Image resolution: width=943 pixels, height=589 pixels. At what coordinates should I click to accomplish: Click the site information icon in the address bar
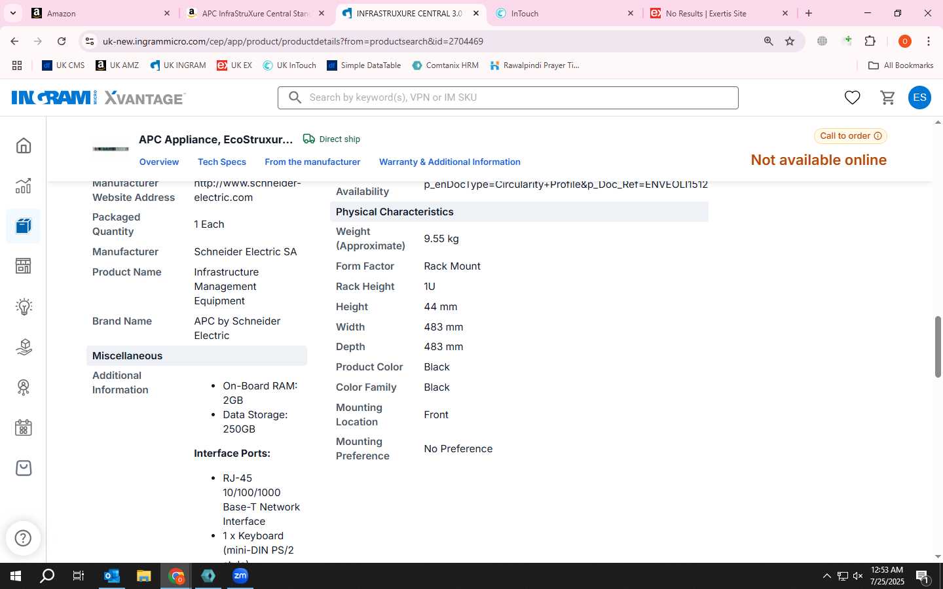(x=90, y=41)
